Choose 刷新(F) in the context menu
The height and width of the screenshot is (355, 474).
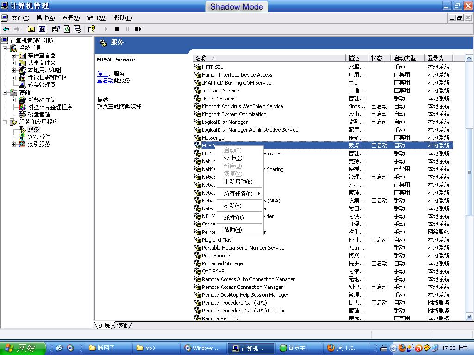pyautogui.click(x=239, y=206)
